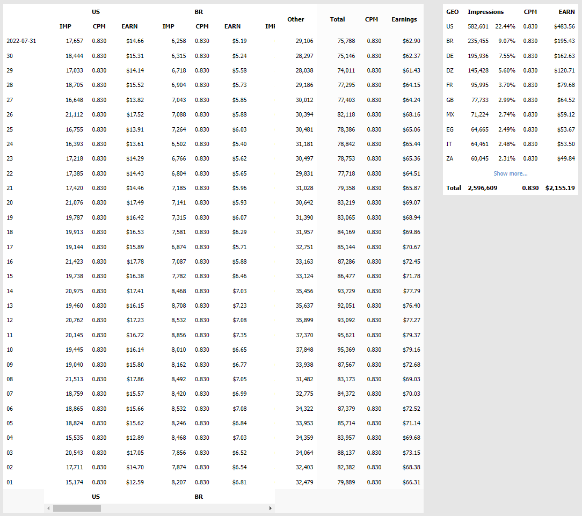Click the horizontal scrollbar thumb
The width and height of the screenshot is (582, 516).
pyautogui.click(x=77, y=508)
